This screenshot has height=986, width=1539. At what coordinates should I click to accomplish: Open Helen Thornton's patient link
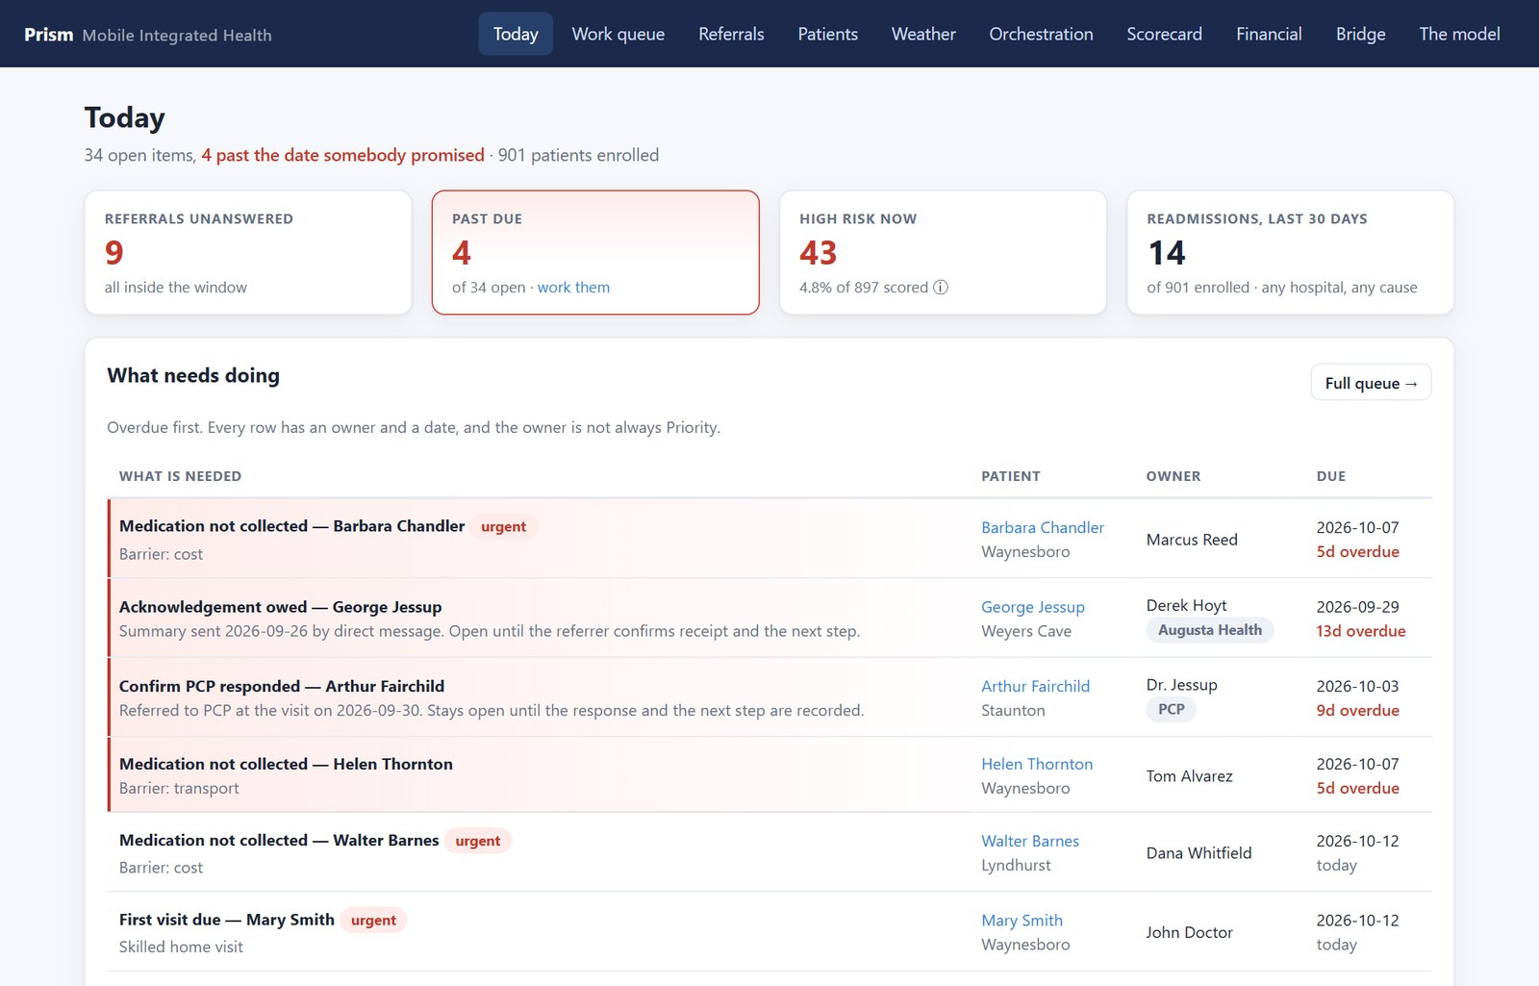[1037, 764]
